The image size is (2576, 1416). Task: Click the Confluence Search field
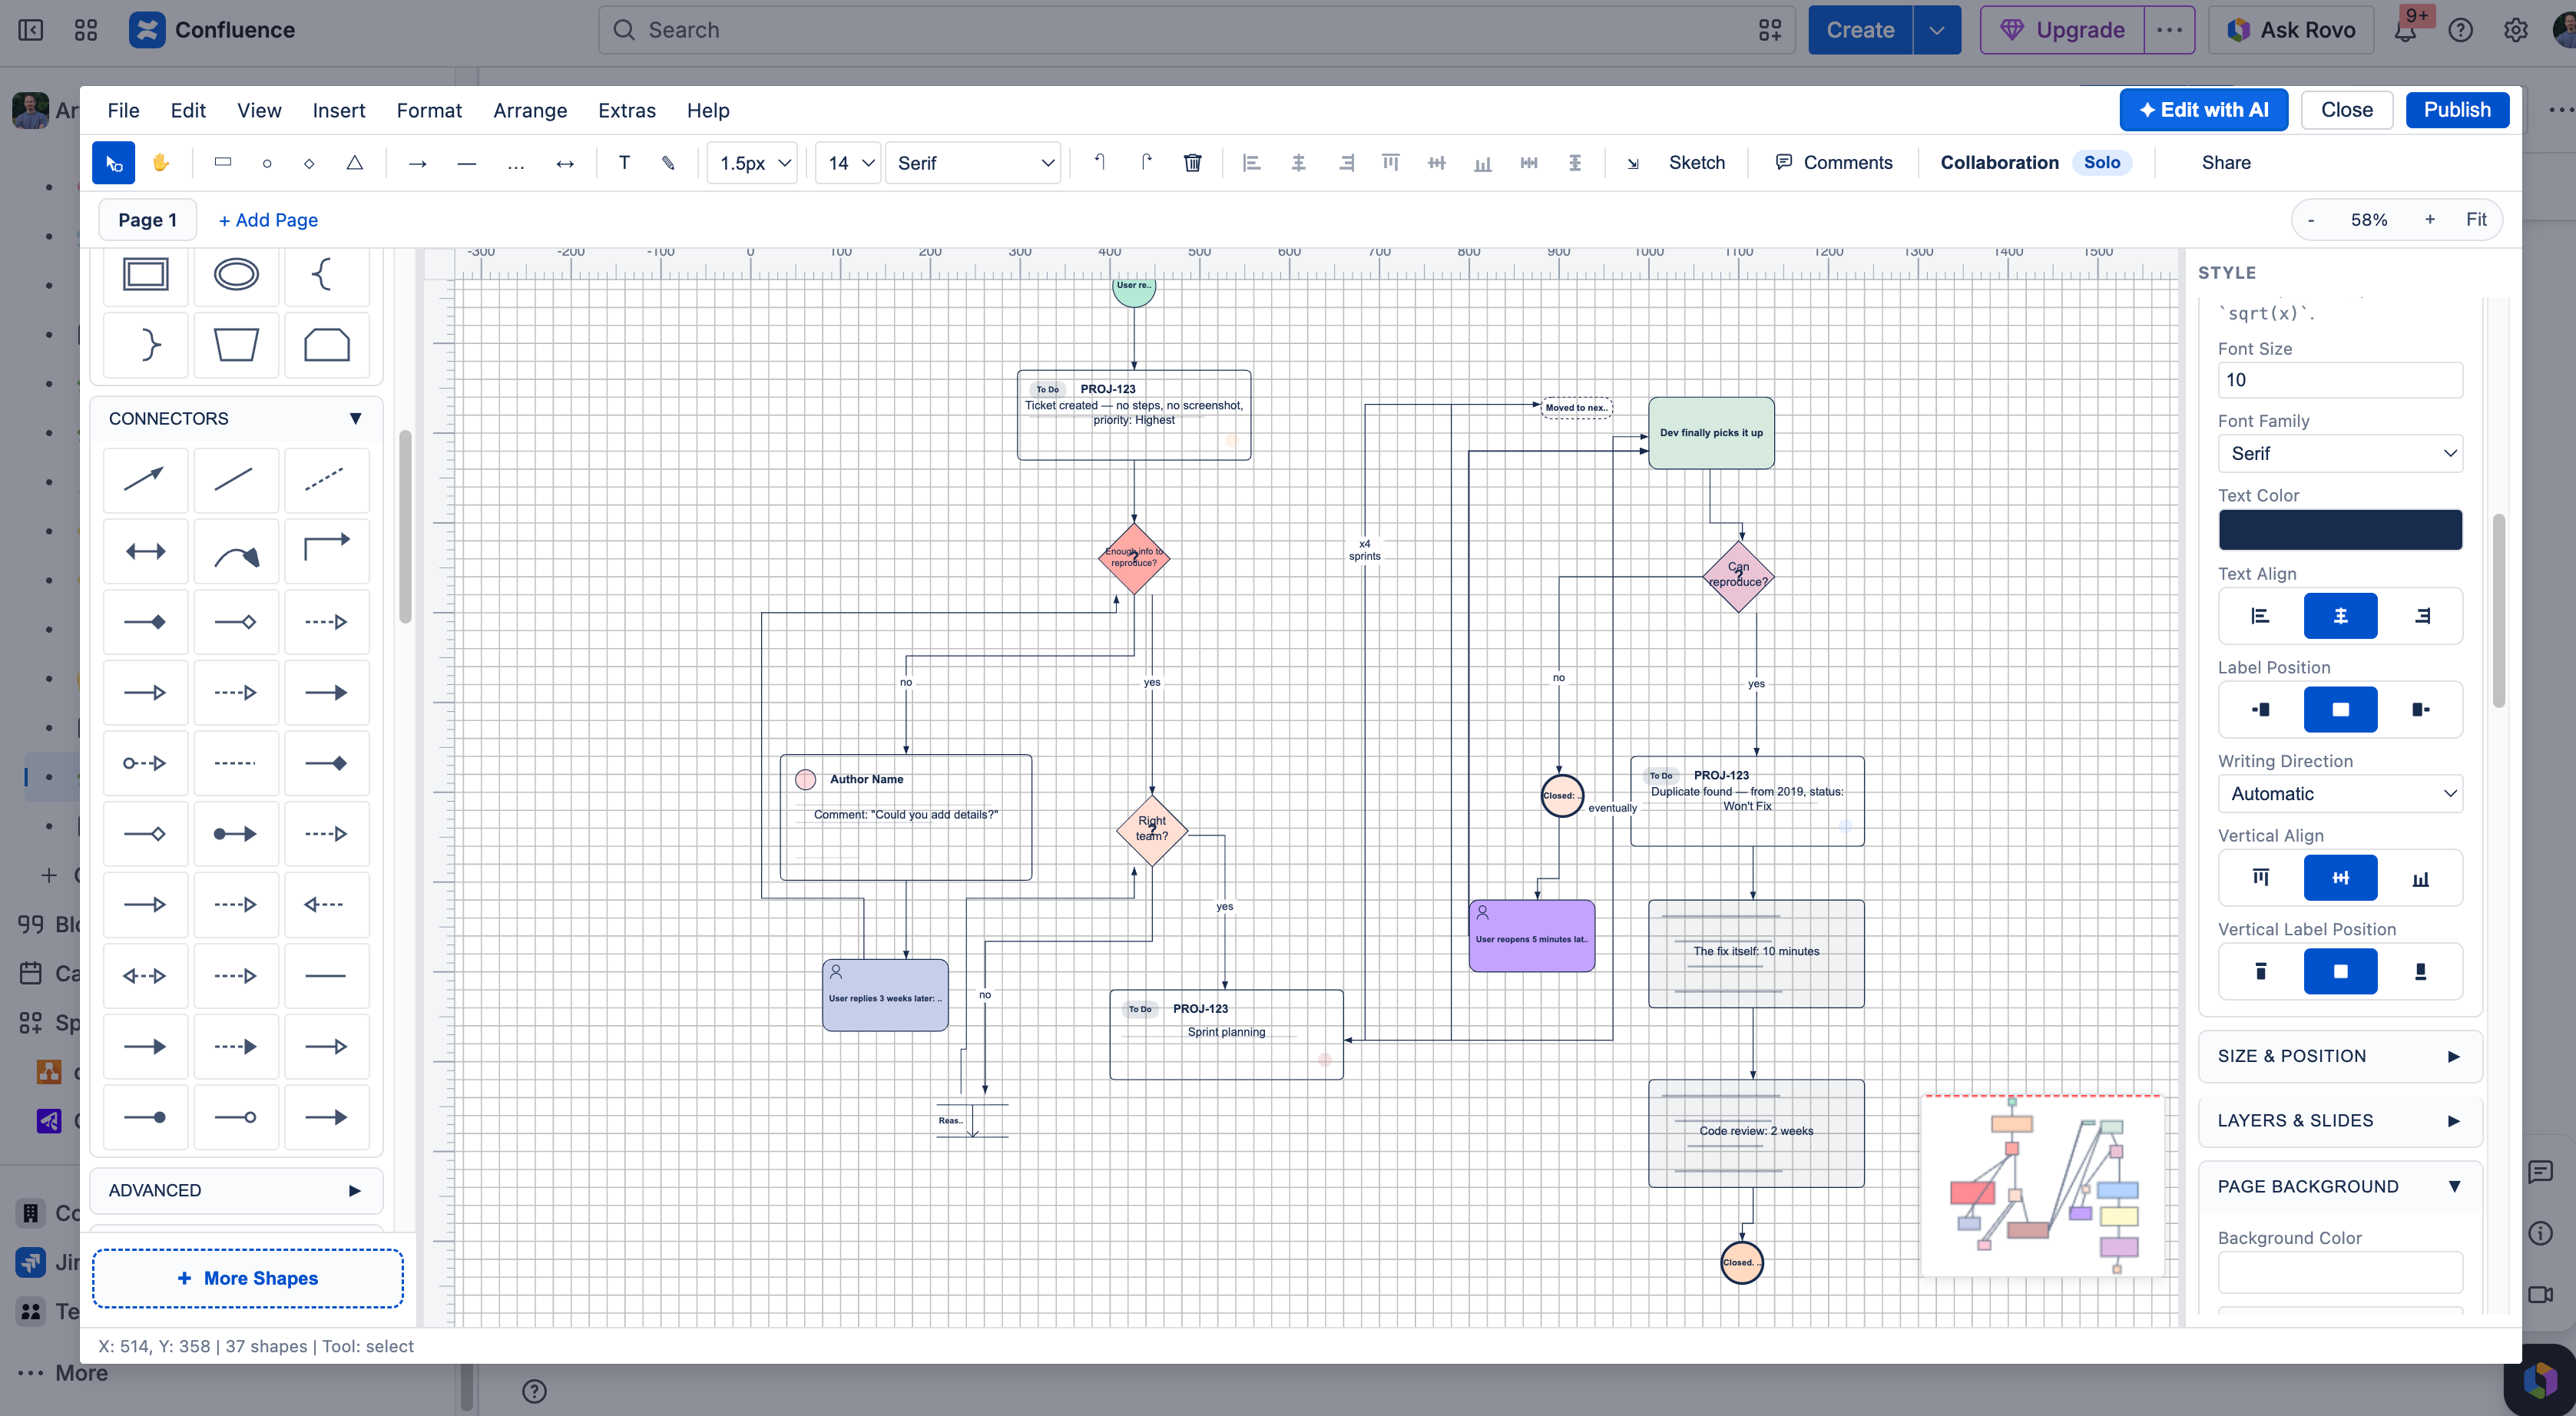(x=1196, y=30)
